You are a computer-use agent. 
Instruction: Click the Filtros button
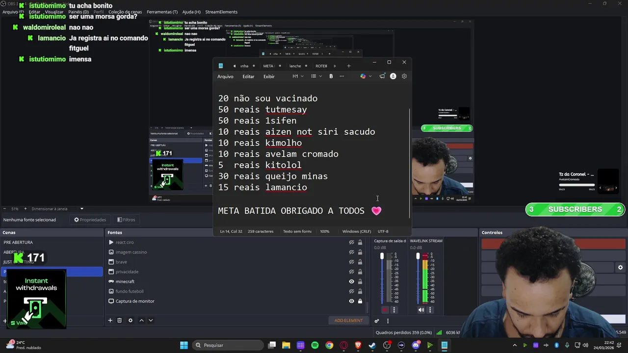point(126,220)
